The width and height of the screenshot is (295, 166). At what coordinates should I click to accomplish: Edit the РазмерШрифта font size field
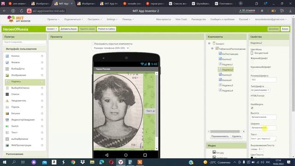(x=263, y=80)
